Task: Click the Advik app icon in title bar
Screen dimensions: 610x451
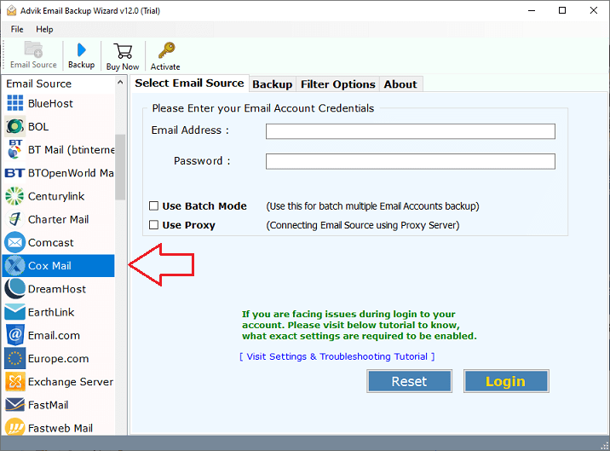Action: [11, 10]
